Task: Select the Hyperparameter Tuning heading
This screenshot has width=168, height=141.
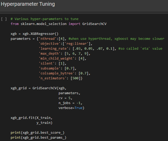Action: pos(28,4)
